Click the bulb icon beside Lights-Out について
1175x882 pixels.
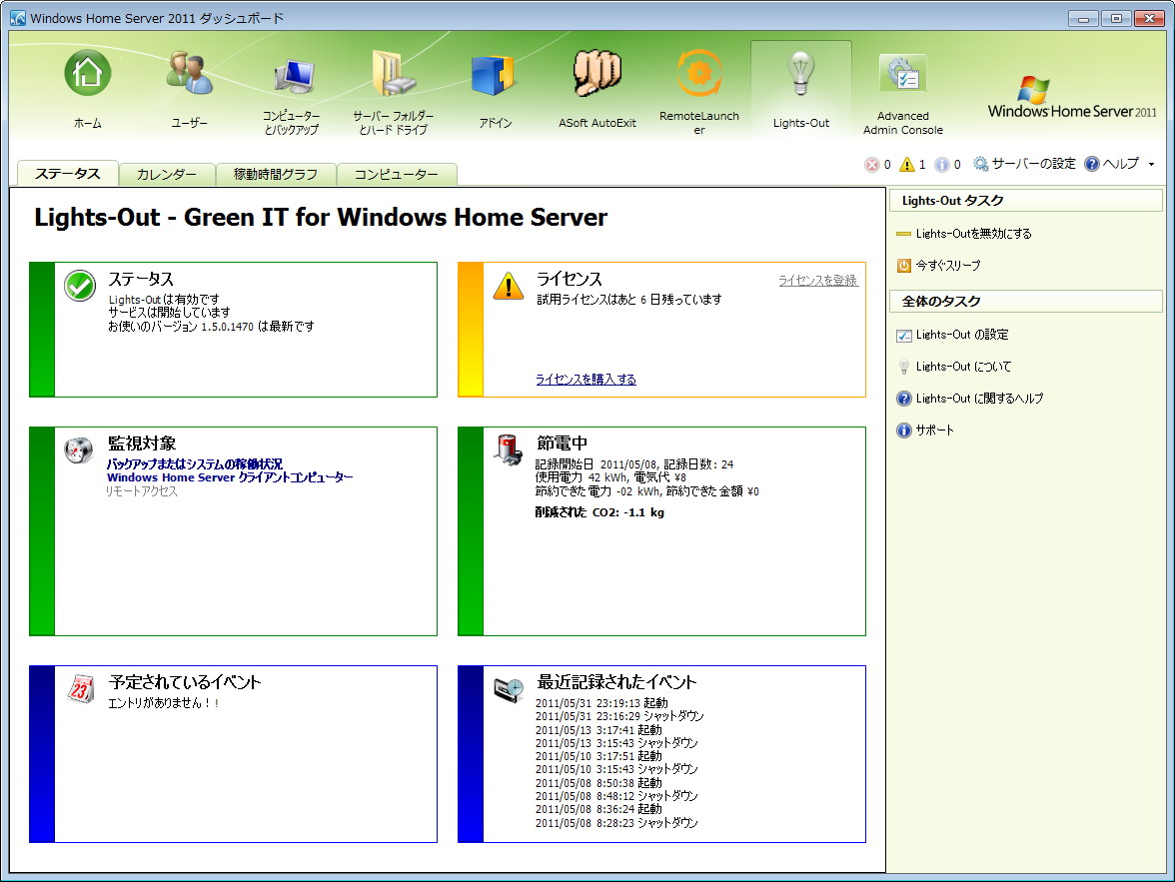(903, 367)
